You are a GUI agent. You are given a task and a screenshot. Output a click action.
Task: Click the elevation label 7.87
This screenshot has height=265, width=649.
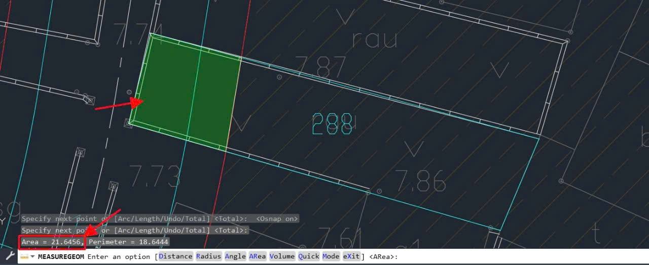click(x=320, y=68)
